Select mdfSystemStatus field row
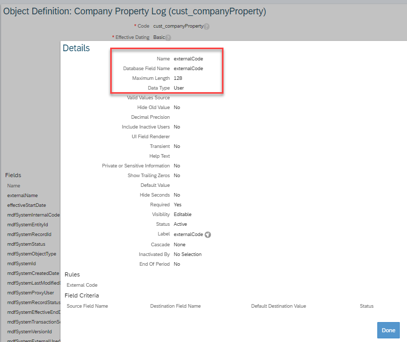The height and width of the screenshot is (342, 407). (26, 244)
